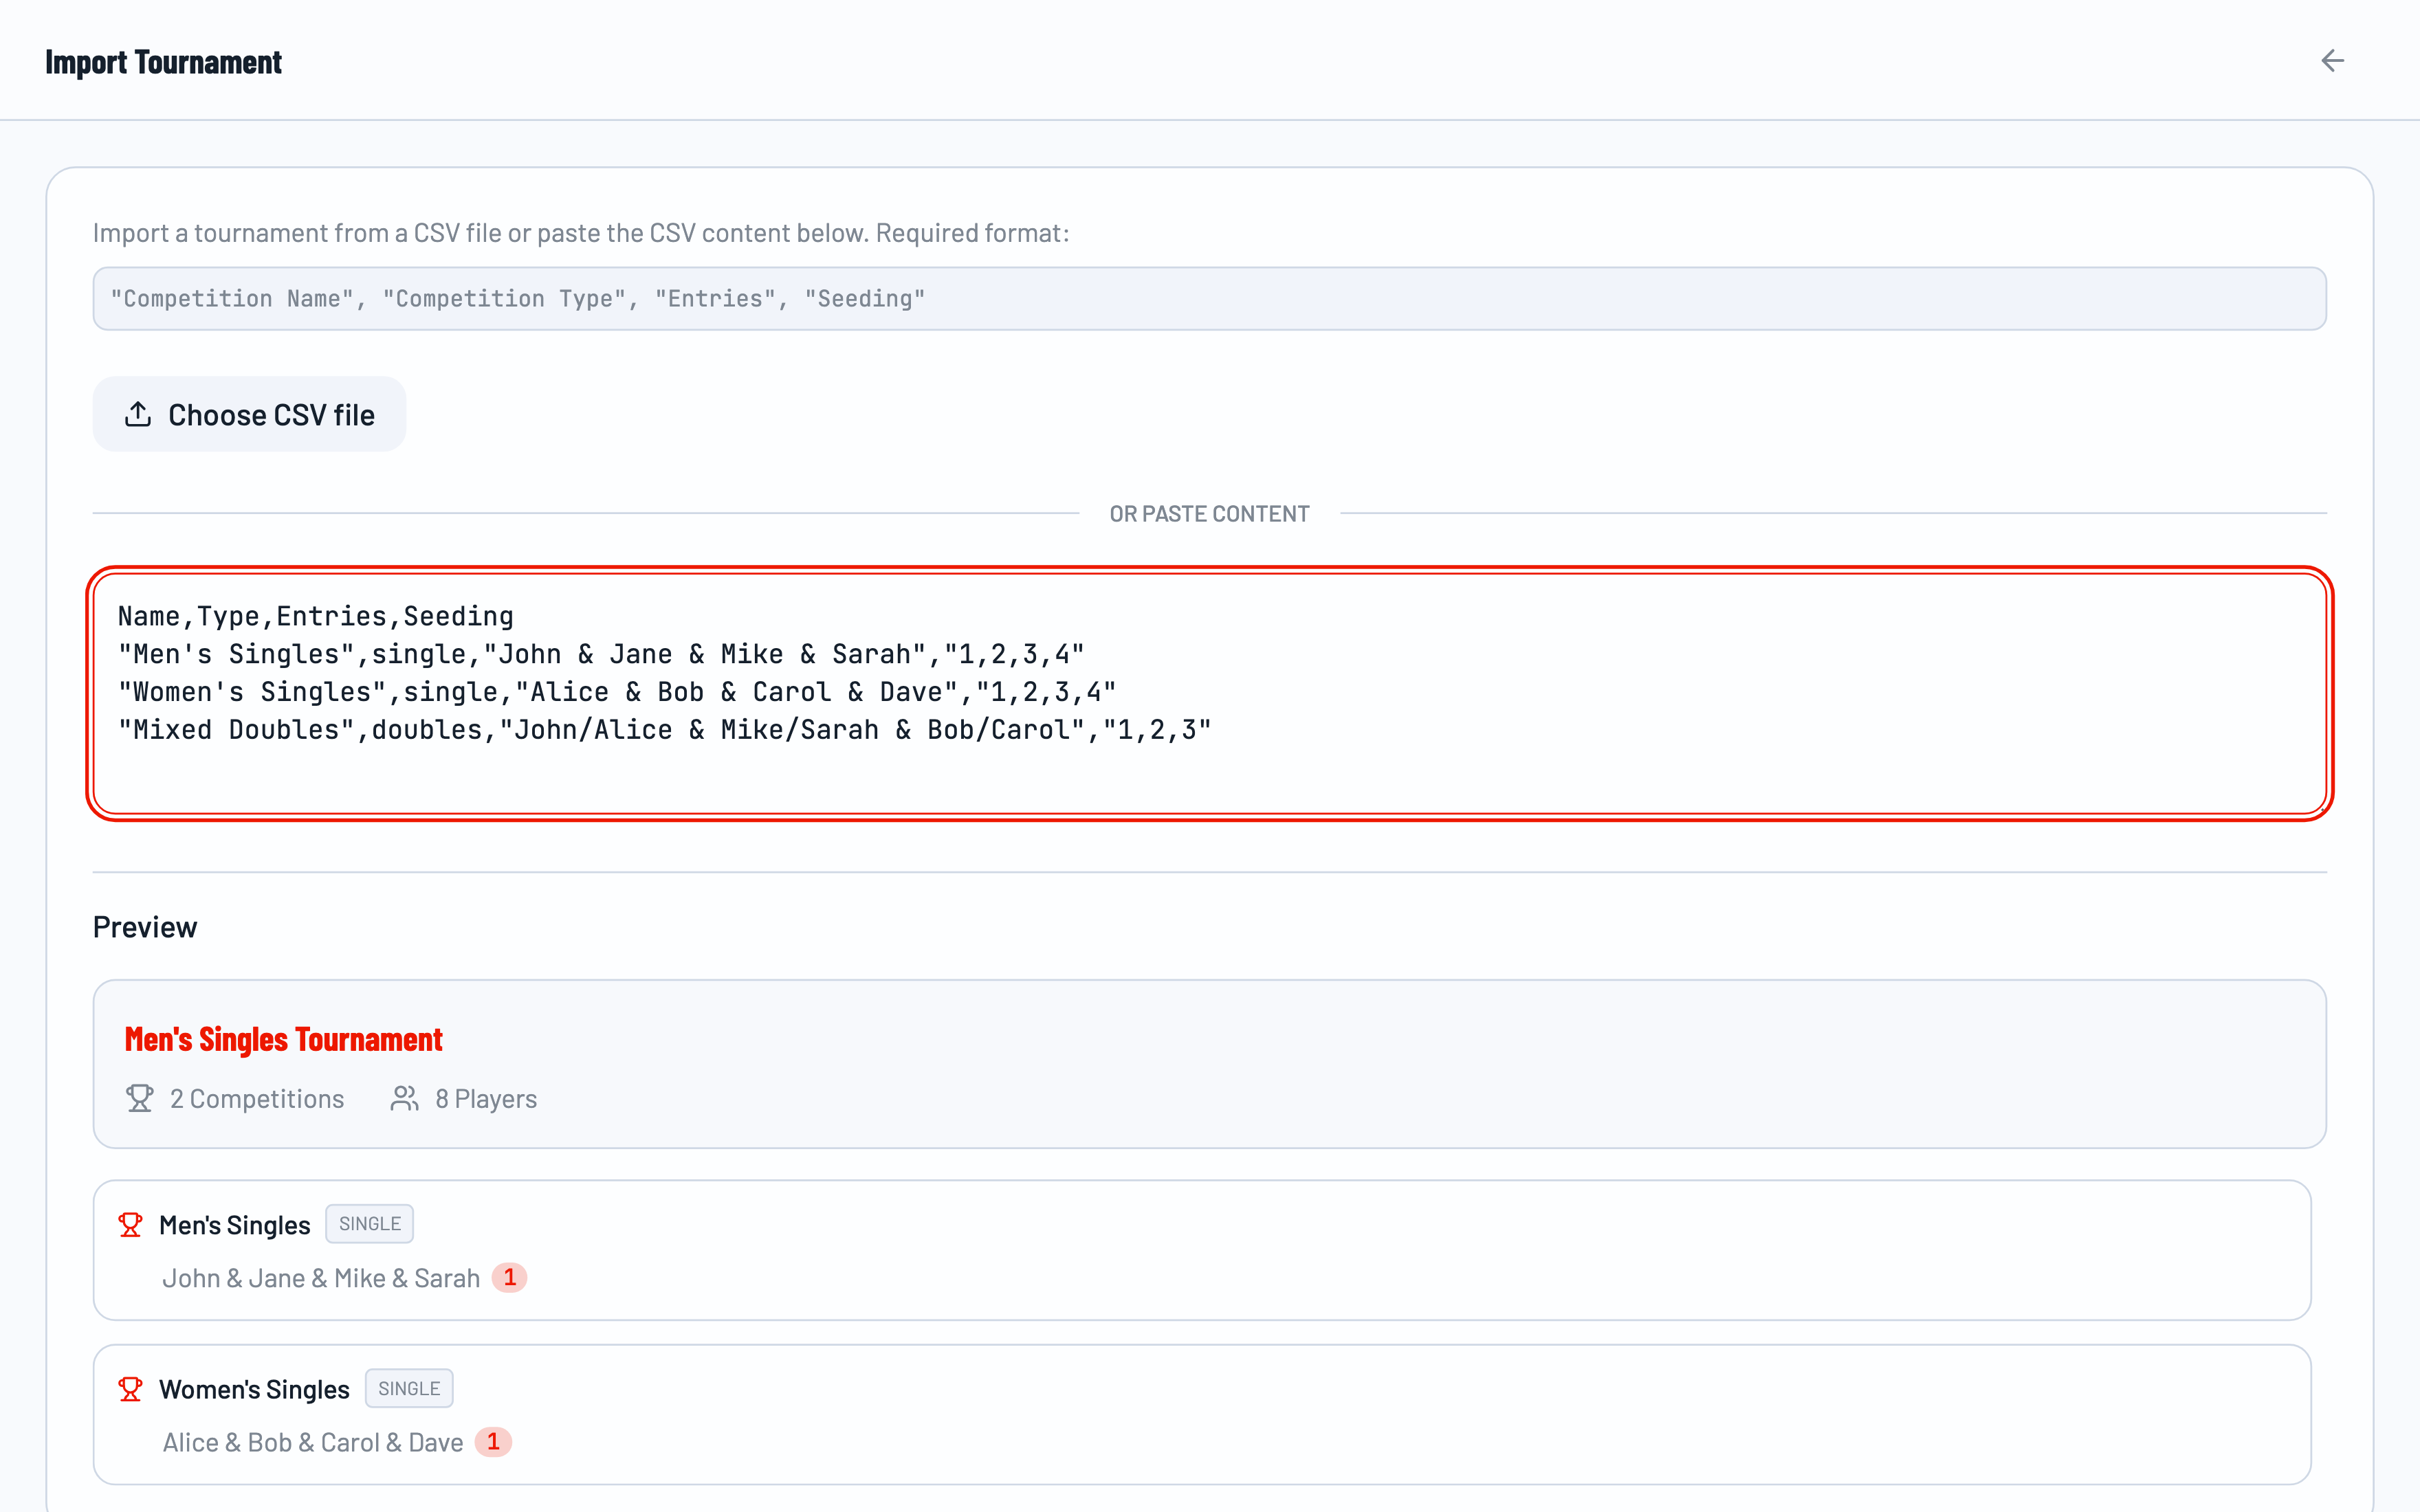Click the trophy icon beside Women's Singles competition
Viewport: 2420px width, 1512px height.
coord(131,1388)
